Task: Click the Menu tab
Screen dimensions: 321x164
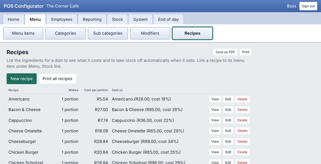Action: click(35, 19)
